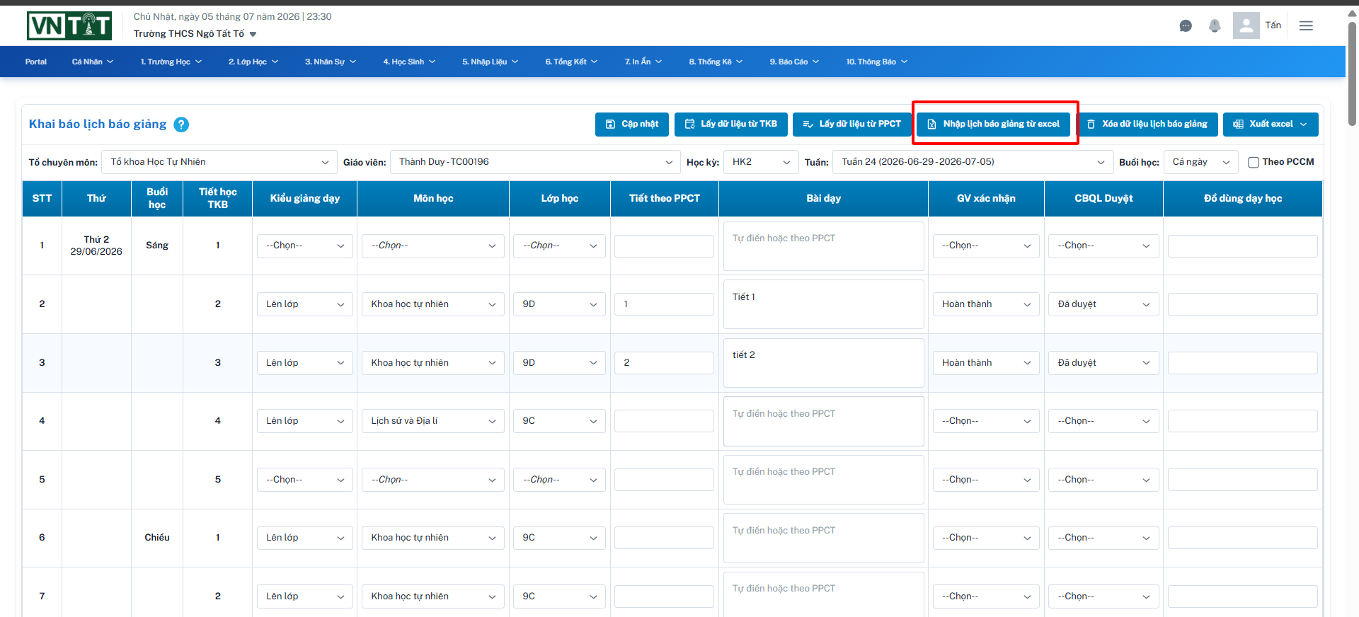This screenshot has width=1359, height=617.
Task: Open the Tuần week selector dropdown
Action: (973, 162)
